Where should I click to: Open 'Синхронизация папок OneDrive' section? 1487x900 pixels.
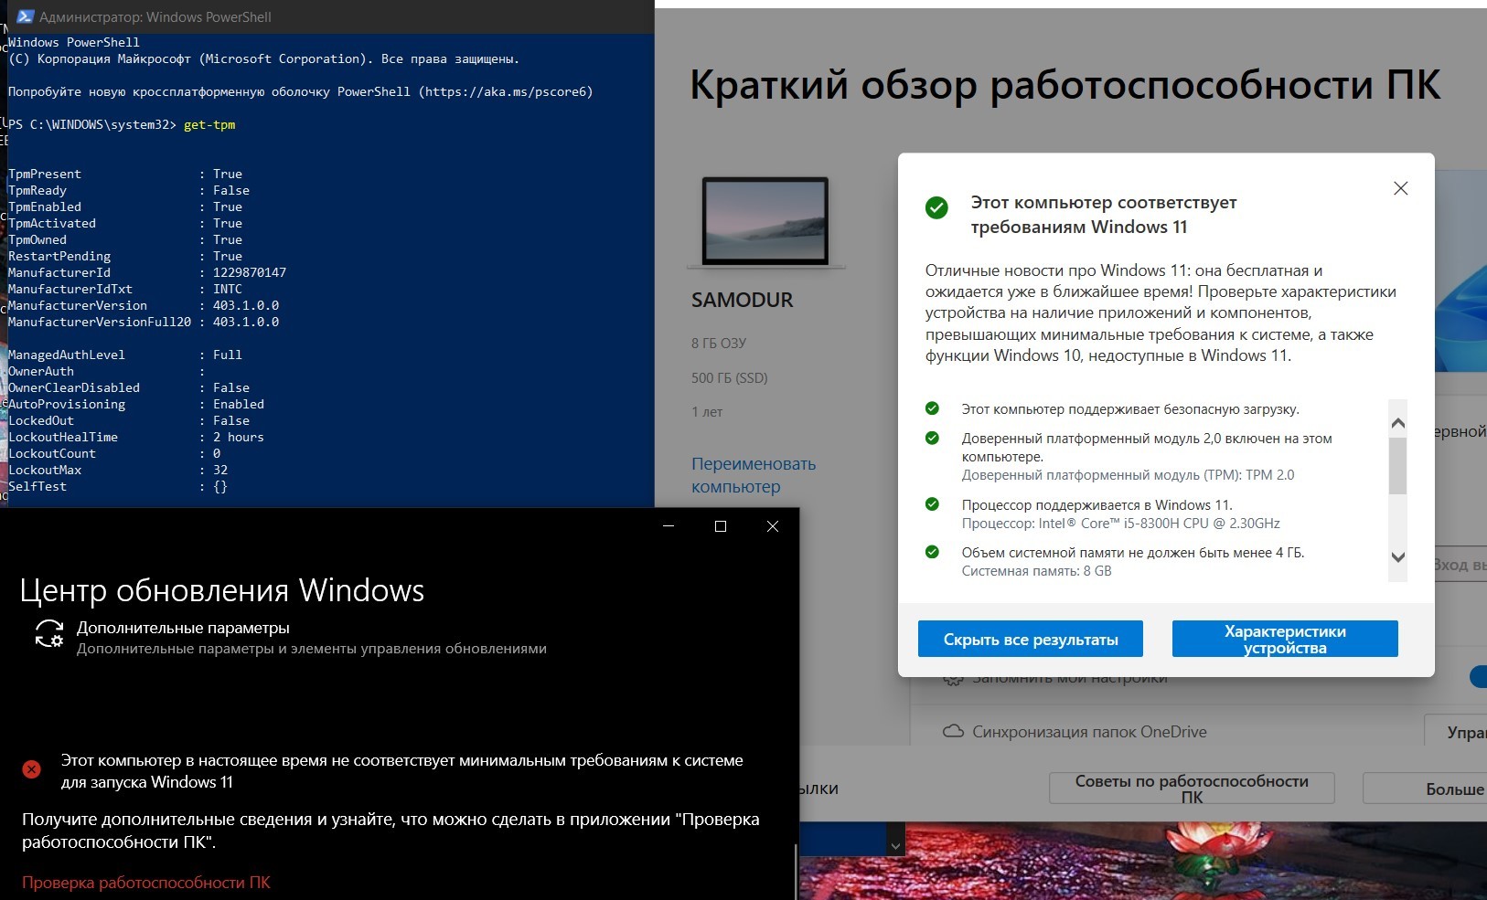point(1089,732)
